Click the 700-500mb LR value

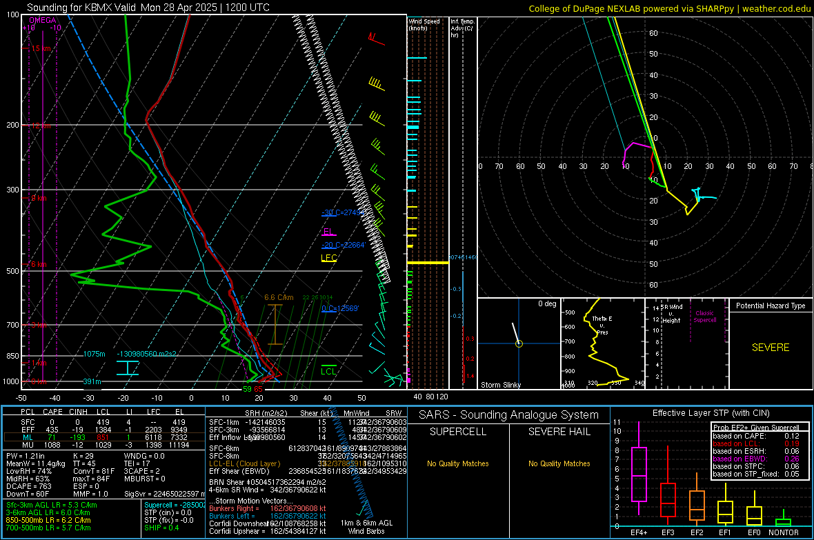(x=48, y=528)
